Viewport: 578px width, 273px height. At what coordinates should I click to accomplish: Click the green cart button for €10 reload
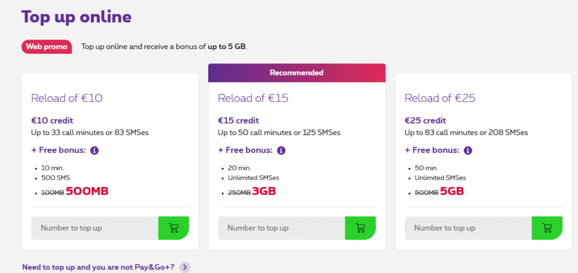173,228
